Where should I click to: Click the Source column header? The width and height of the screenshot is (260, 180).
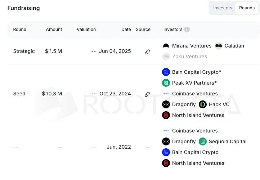143,29
